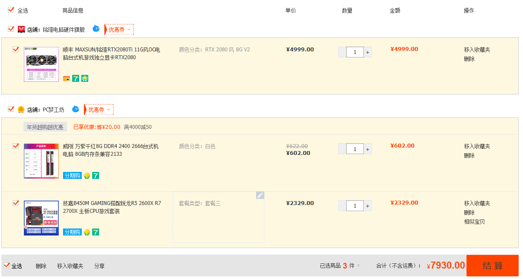Click the edit pencil icon on 套餐三 box
The image size is (523, 279).
pos(260,195)
